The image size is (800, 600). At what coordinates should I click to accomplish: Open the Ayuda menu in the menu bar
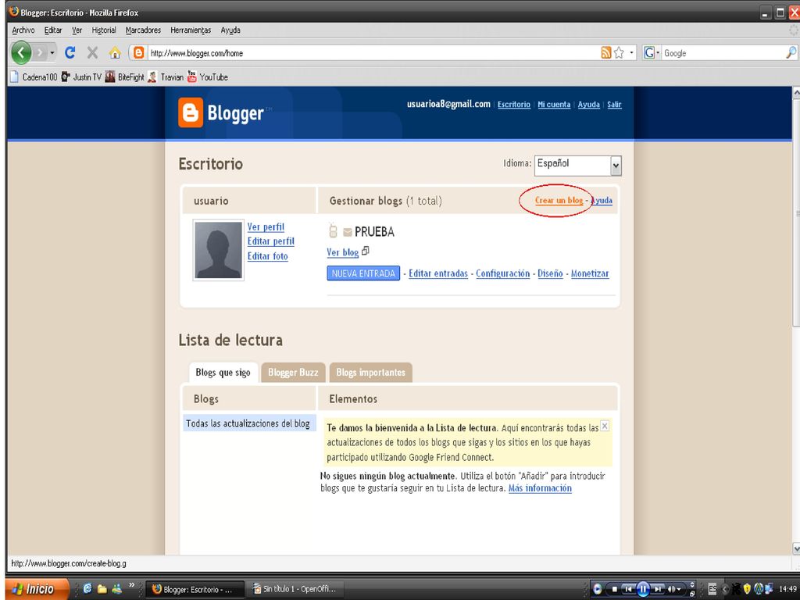[x=230, y=30]
